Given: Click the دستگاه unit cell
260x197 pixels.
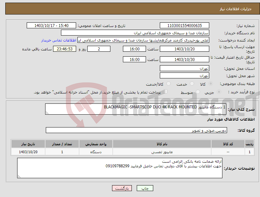Looking at the screenshot, I should 96,152.
